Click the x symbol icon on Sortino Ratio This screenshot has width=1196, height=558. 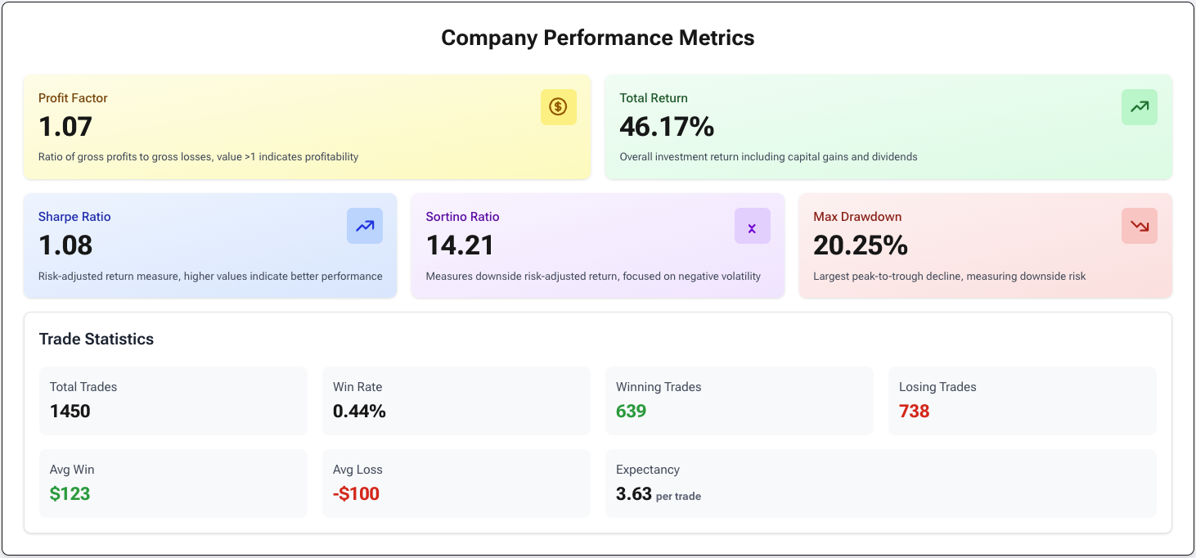click(x=752, y=226)
